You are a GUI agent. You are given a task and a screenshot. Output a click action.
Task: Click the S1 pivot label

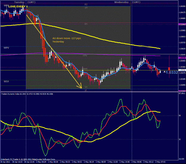(x=86, y=87)
